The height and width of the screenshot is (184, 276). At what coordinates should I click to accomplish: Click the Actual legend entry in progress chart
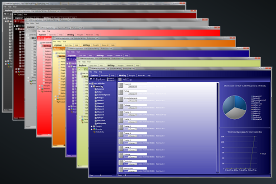coord(263,154)
